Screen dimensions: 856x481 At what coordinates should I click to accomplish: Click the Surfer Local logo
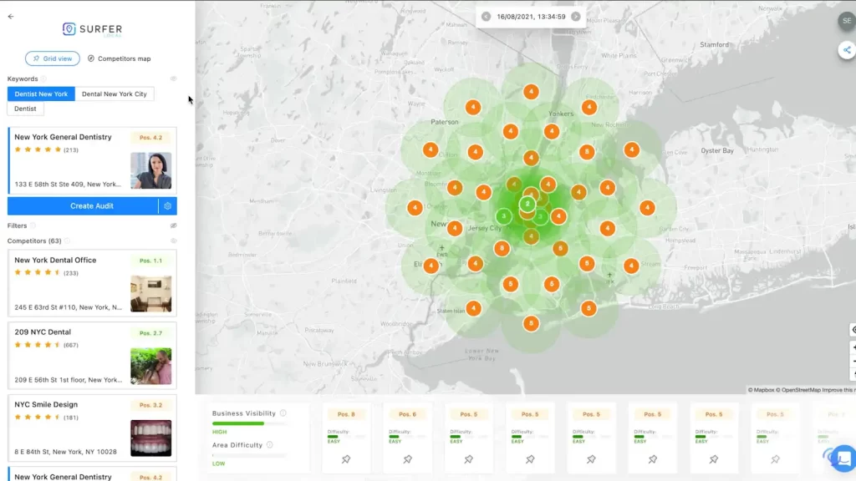click(x=92, y=28)
